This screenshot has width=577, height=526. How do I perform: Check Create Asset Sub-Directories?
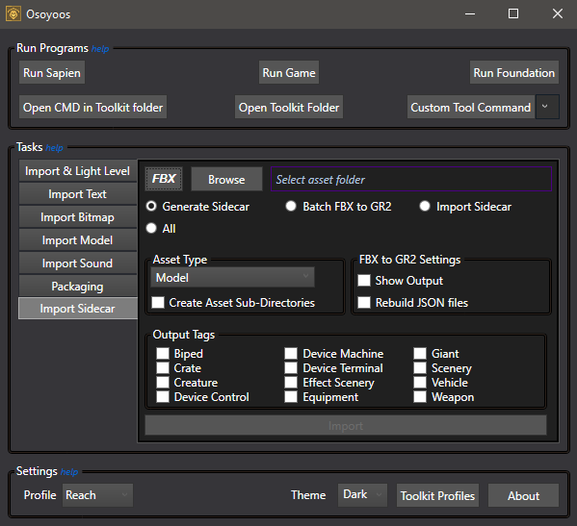click(158, 303)
